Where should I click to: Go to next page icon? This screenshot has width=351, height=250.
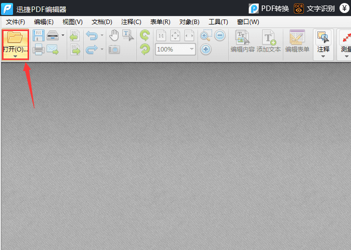(75, 49)
